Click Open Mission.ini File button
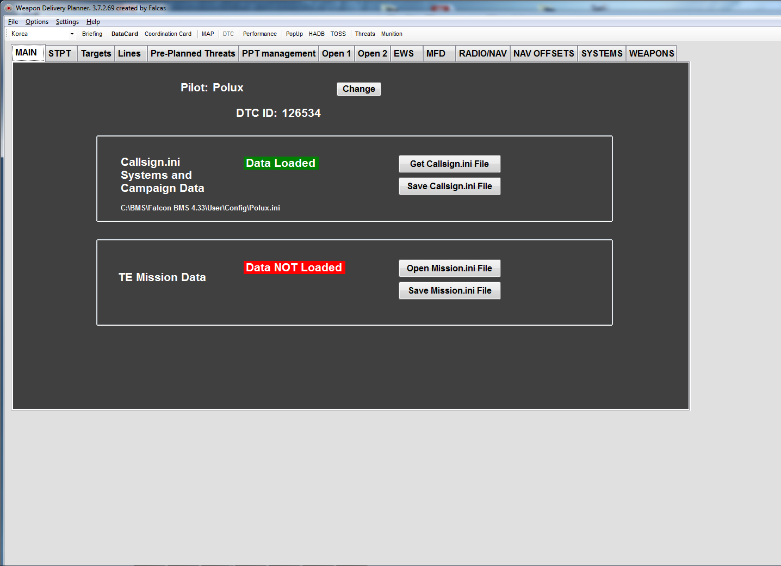The image size is (781, 566). (449, 268)
